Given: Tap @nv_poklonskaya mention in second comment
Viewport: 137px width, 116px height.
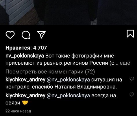Looking at the screenshot, I should (x=68, y=96).
